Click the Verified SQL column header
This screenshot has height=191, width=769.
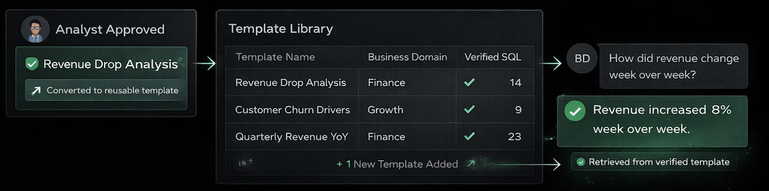click(493, 57)
